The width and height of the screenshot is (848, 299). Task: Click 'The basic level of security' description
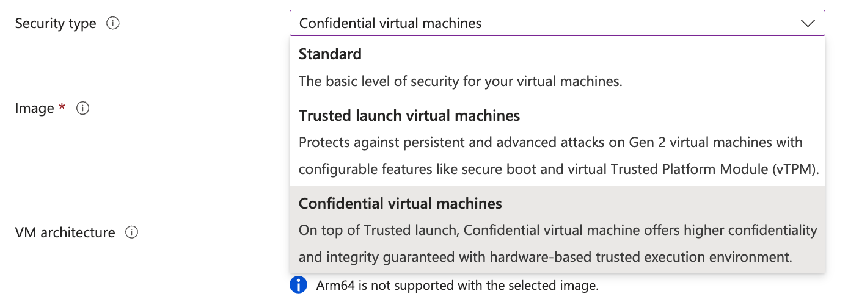[x=460, y=81]
